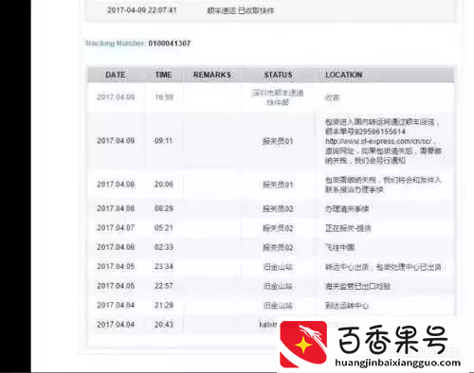Click the 05:21 time cell
This screenshot has height=373, width=474.
tap(164, 228)
